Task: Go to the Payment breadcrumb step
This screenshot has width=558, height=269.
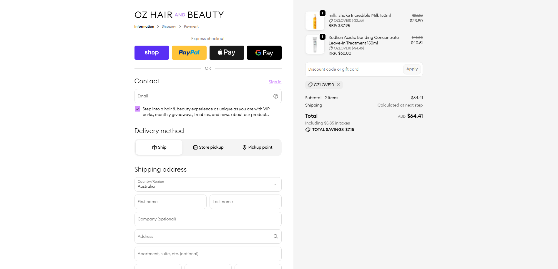Action: pyautogui.click(x=191, y=26)
